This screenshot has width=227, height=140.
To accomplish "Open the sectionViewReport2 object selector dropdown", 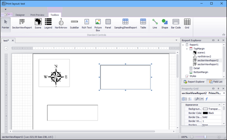I will click(x=224, y=93).
